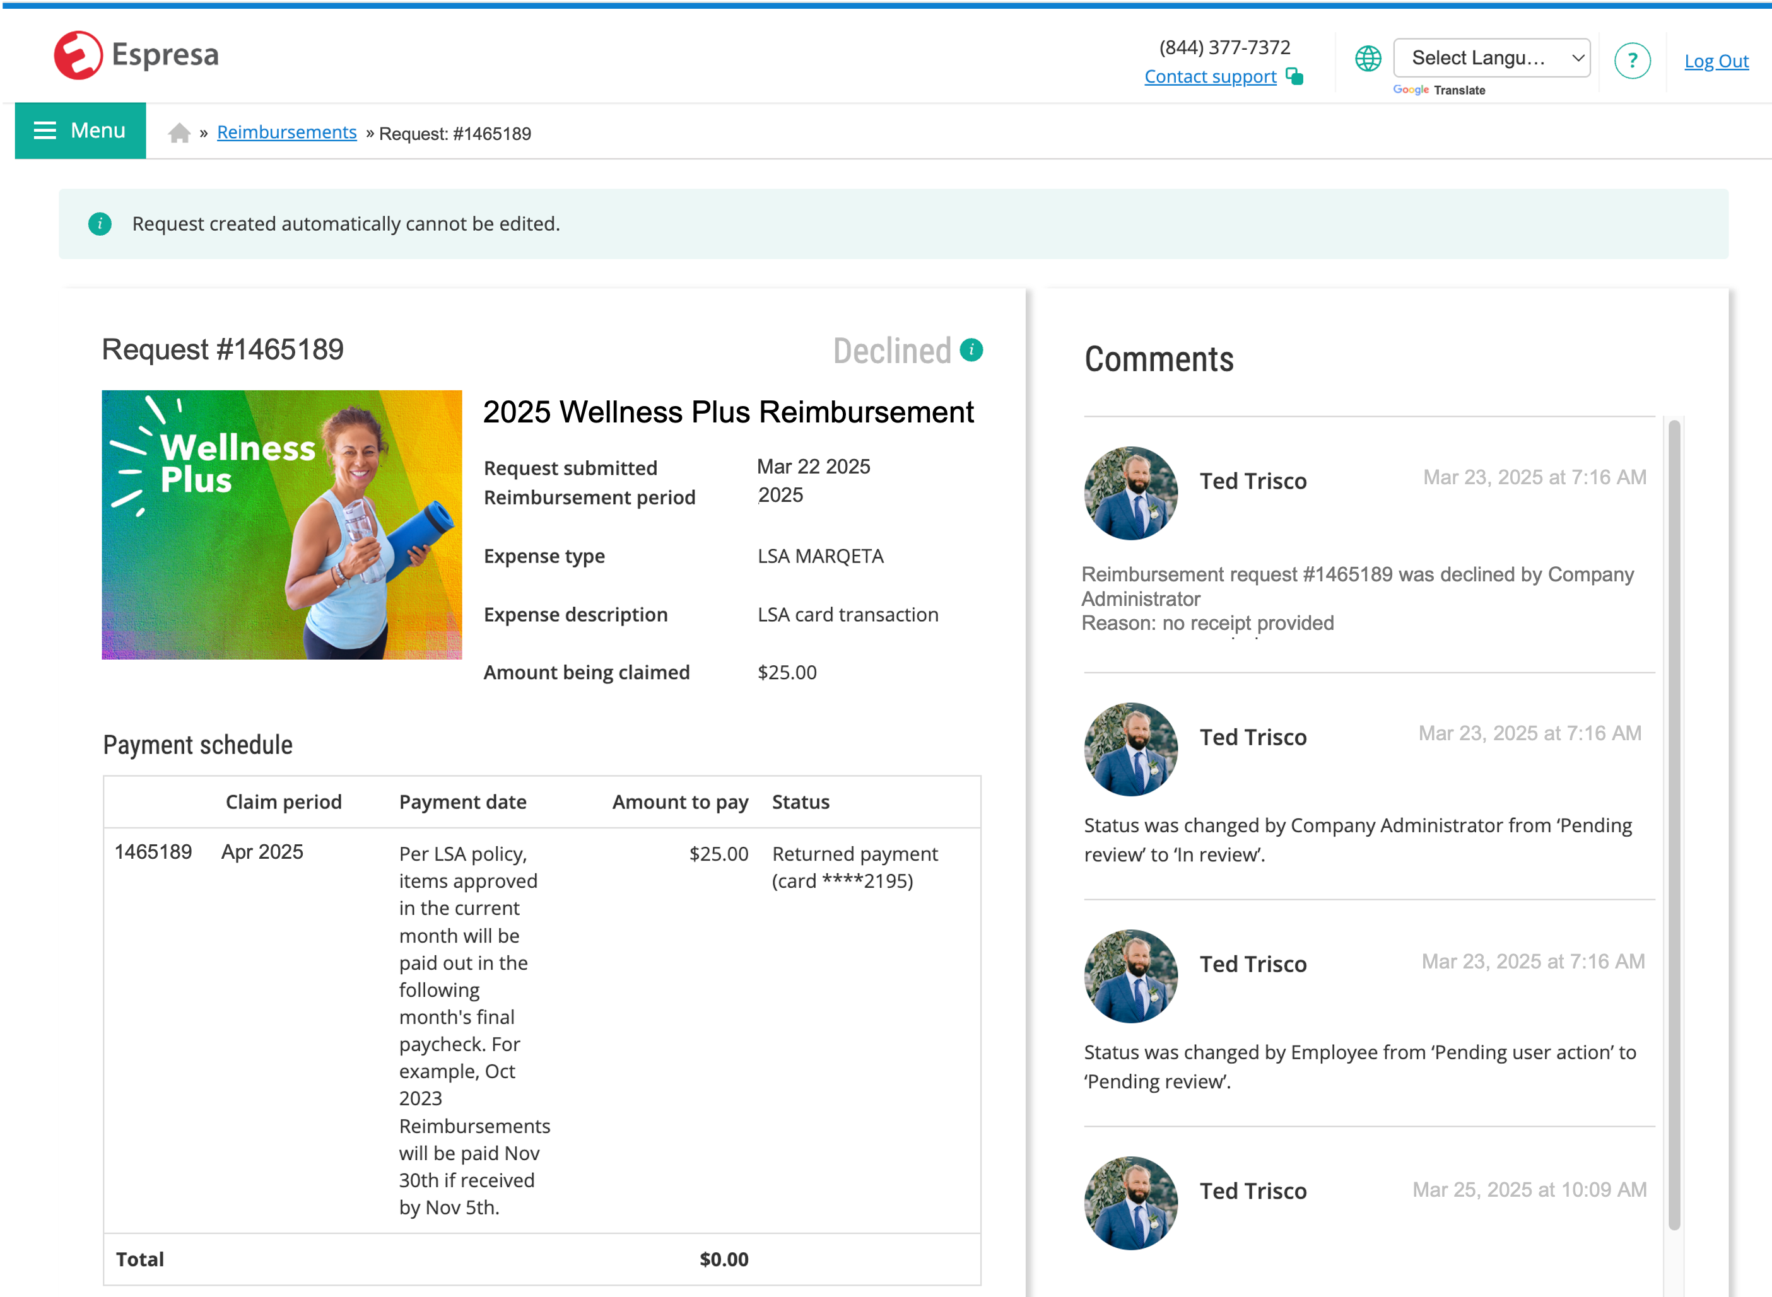
Task: Click the Ted Trisco name on the second comment
Action: (1253, 737)
